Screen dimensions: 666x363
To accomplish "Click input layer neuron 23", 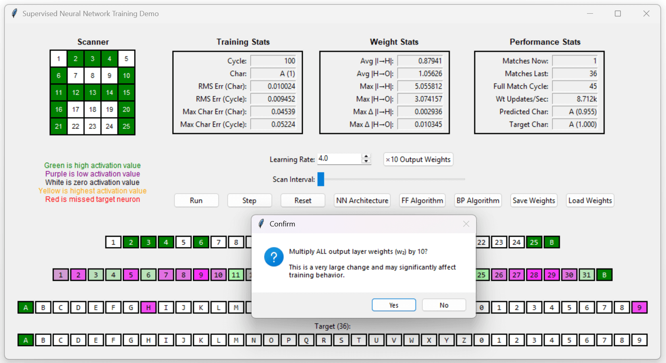I will (499, 242).
